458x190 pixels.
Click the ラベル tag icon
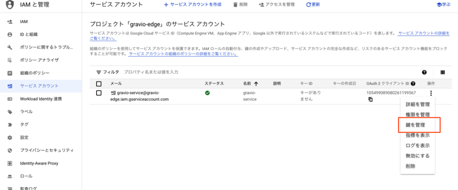click(x=10, y=112)
